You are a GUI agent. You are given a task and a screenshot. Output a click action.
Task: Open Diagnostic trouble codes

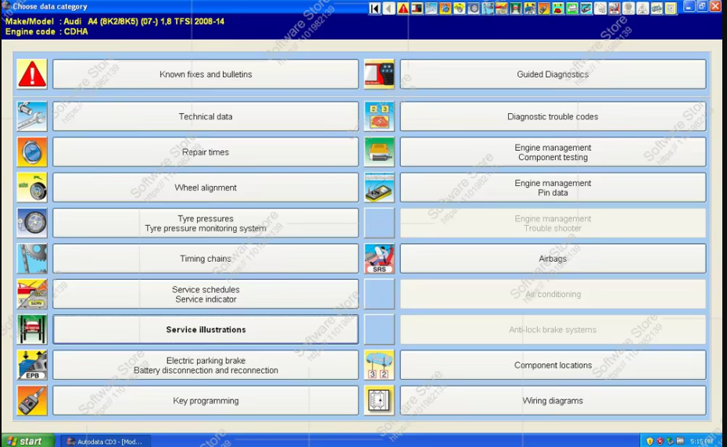pos(553,116)
